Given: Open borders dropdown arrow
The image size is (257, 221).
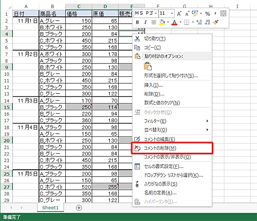Looking at the screenshot, I should pos(193,22).
